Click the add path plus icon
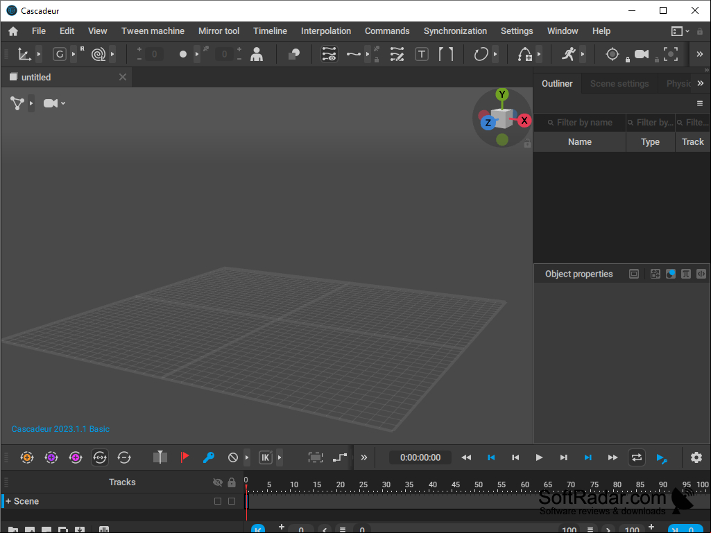The image size is (711, 533). tap(524, 54)
